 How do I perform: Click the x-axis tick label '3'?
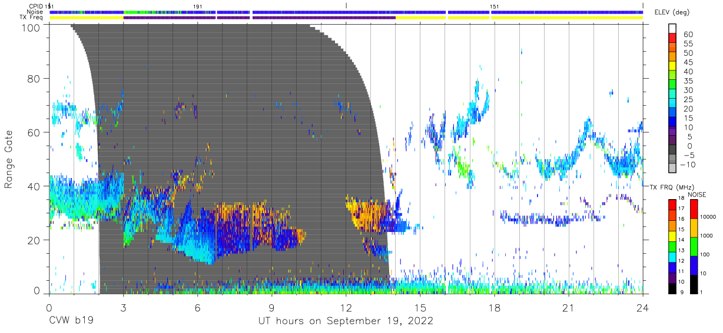click(123, 308)
